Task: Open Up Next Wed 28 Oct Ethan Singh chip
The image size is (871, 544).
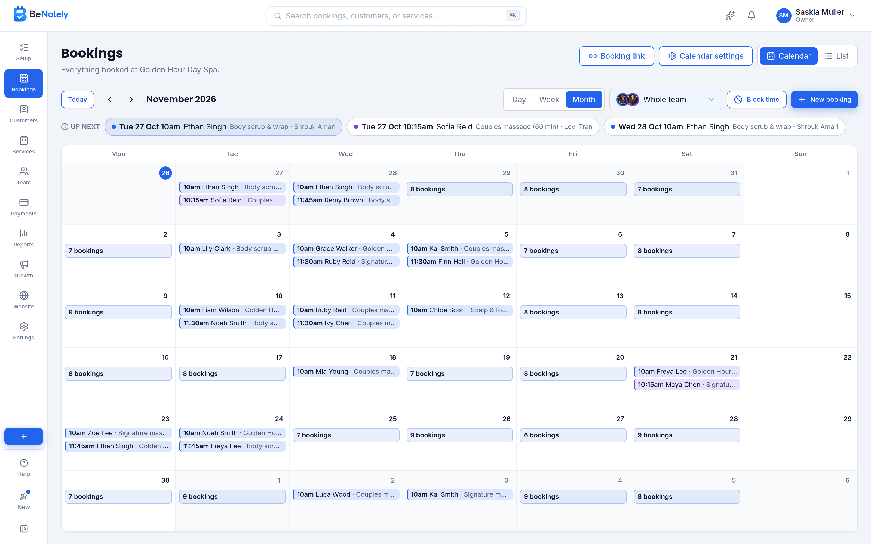Action: [x=724, y=127]
